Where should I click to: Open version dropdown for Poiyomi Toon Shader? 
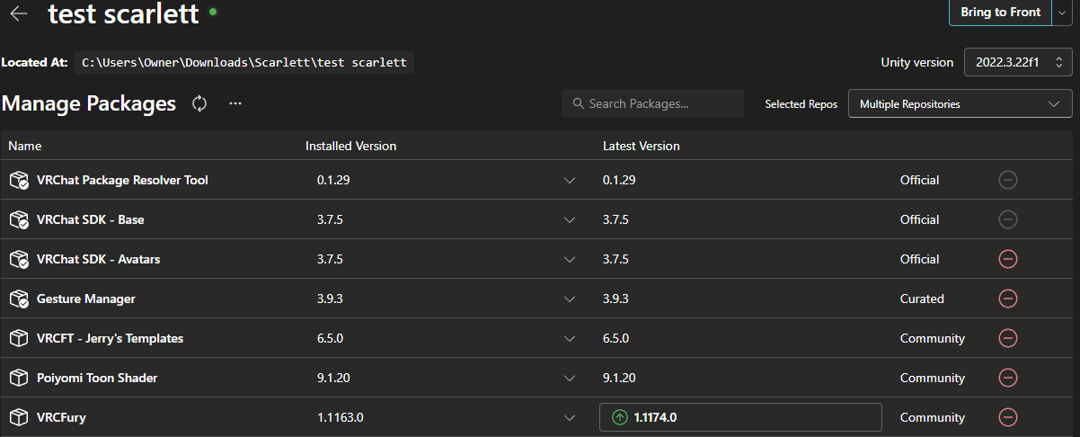570,379
